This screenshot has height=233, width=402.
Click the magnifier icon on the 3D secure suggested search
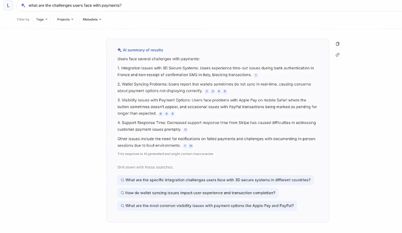123,180
